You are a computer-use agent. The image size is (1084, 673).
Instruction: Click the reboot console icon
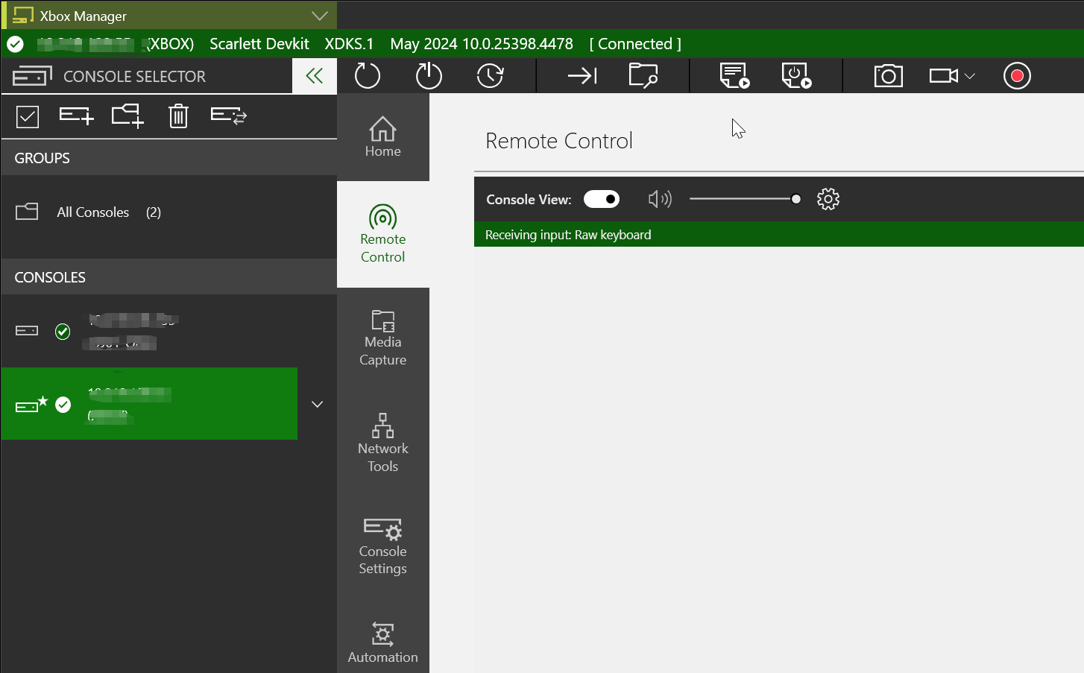click(x=367, y=75)
